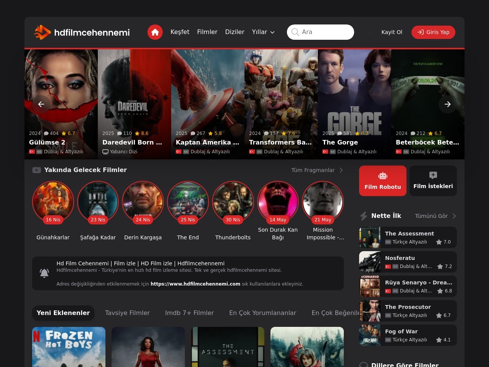Screen dimensions: 489x367
Task: Click the magnifier icon in search box
Action: [295, 32]
